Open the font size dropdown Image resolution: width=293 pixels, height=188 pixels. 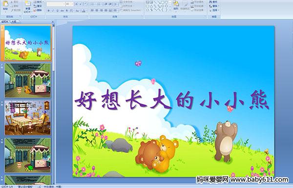point(72,4)
